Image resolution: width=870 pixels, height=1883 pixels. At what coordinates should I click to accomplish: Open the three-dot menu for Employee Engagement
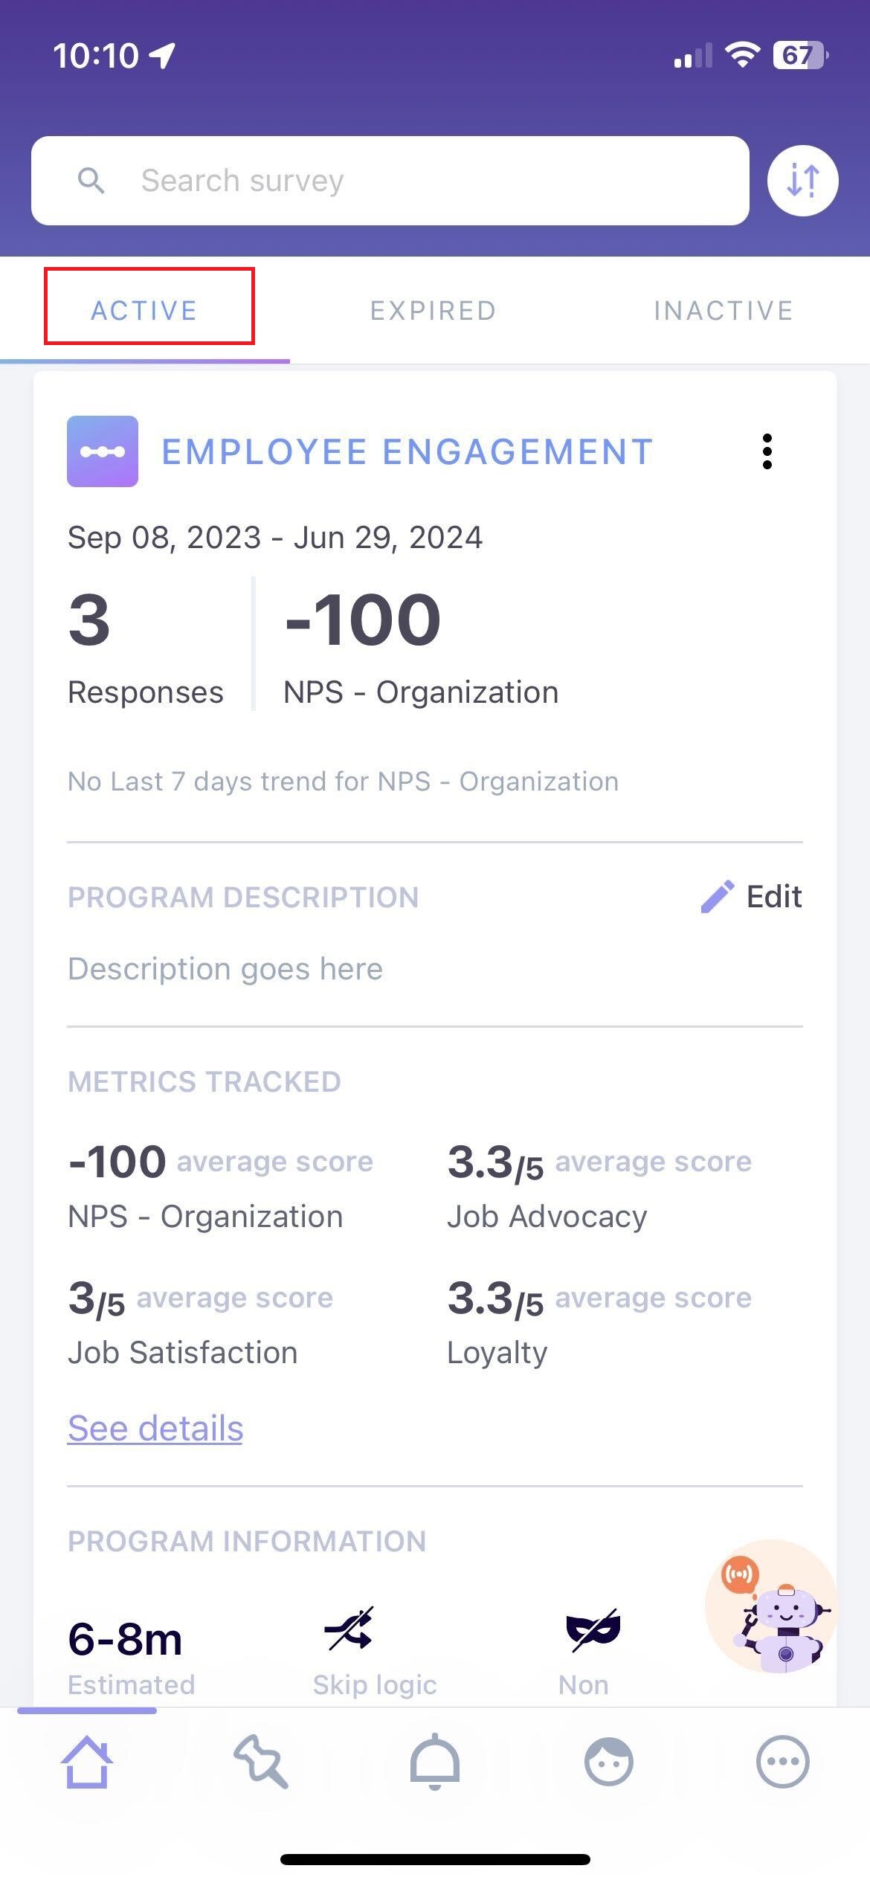tap(767, 451)
